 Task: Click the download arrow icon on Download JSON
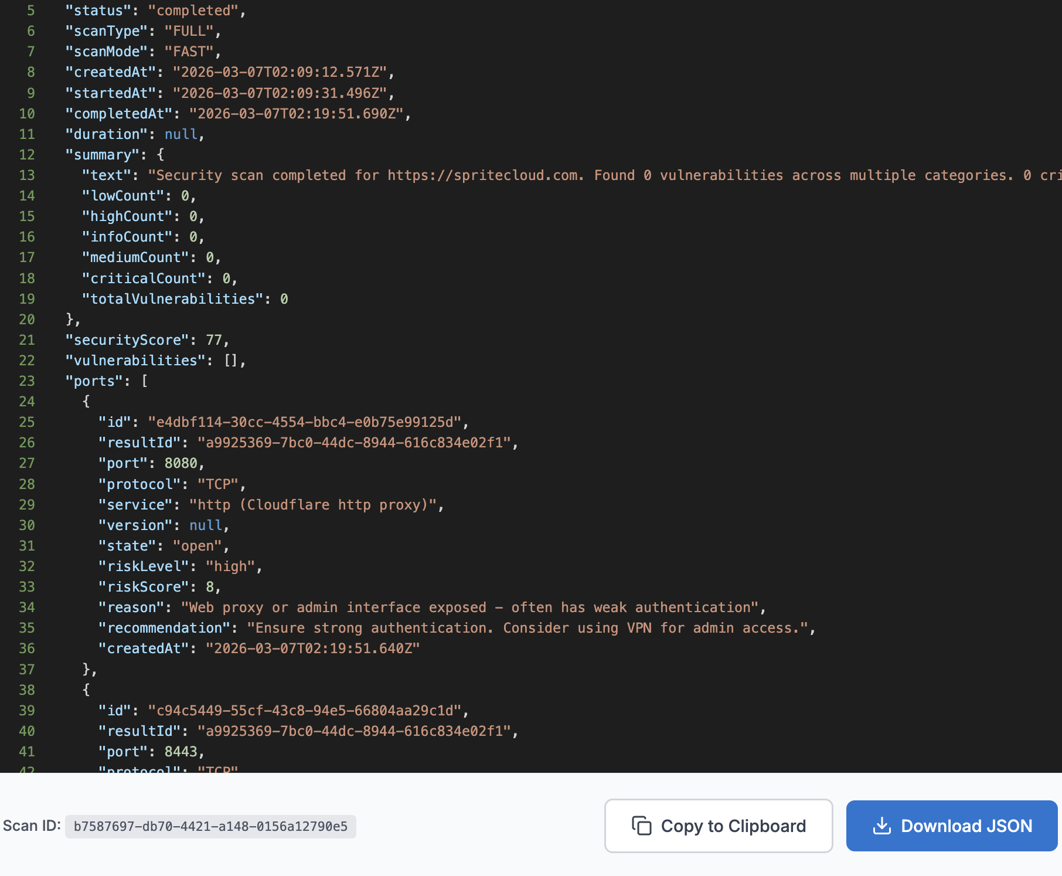click(883, 826)
